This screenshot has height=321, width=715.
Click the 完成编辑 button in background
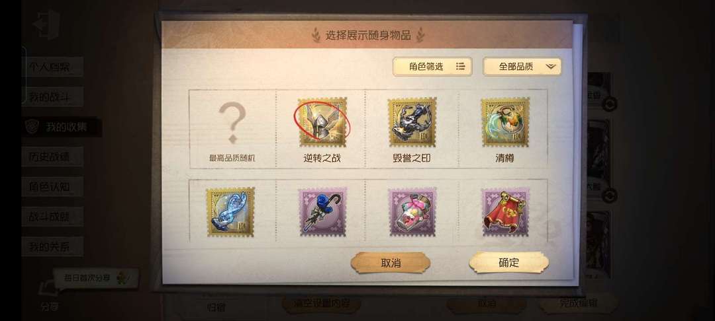coord(578,303)
